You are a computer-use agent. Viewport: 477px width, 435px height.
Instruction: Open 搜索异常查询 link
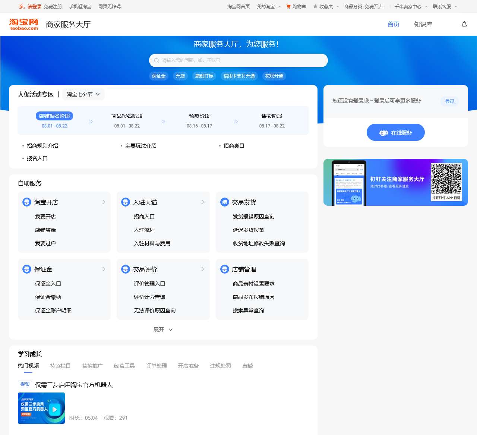(249, 311)
